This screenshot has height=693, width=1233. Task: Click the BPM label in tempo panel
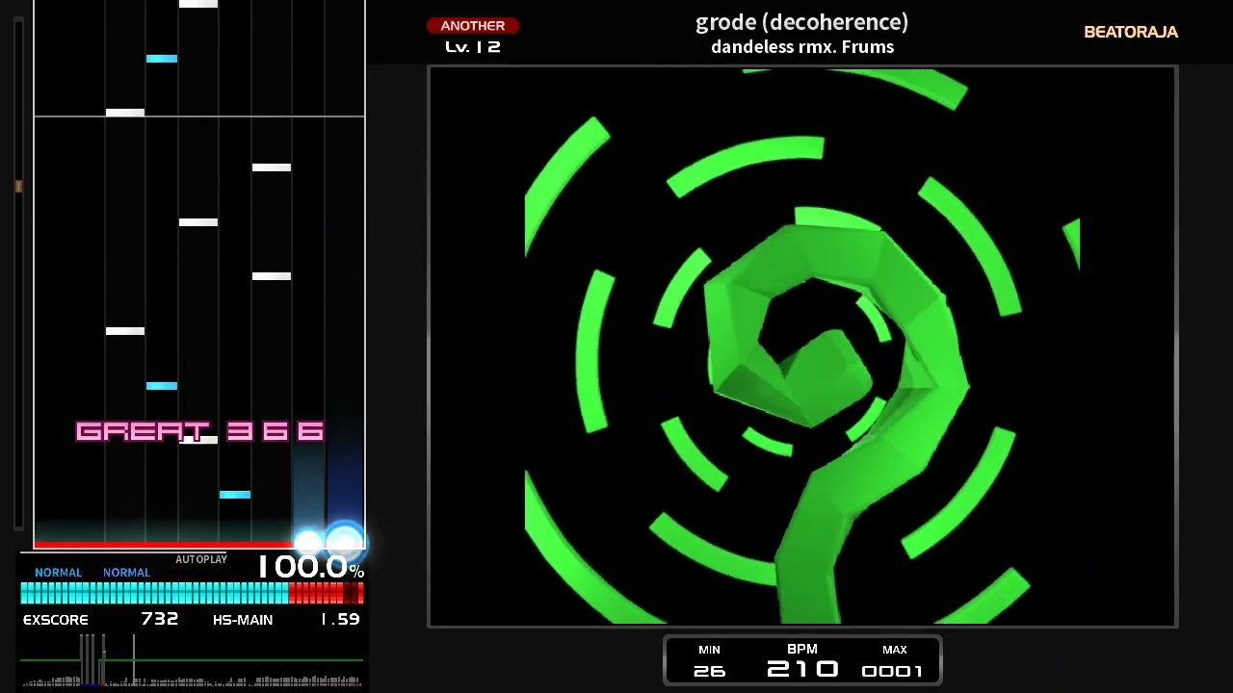tap(802, 649)
